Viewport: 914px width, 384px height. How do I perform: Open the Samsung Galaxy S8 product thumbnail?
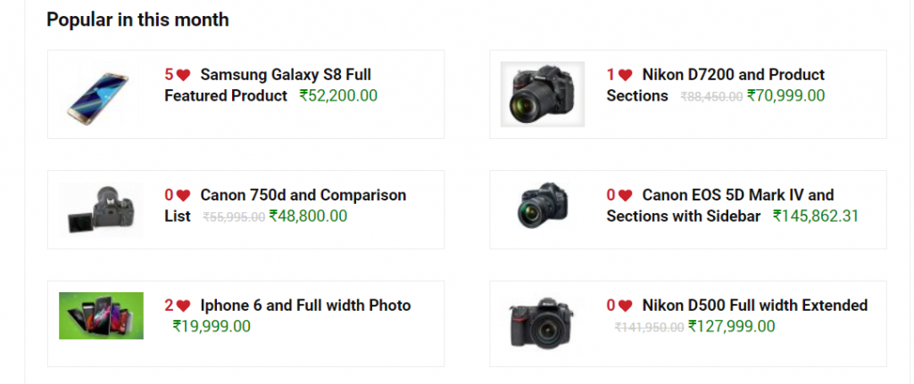tap(101, 94)
